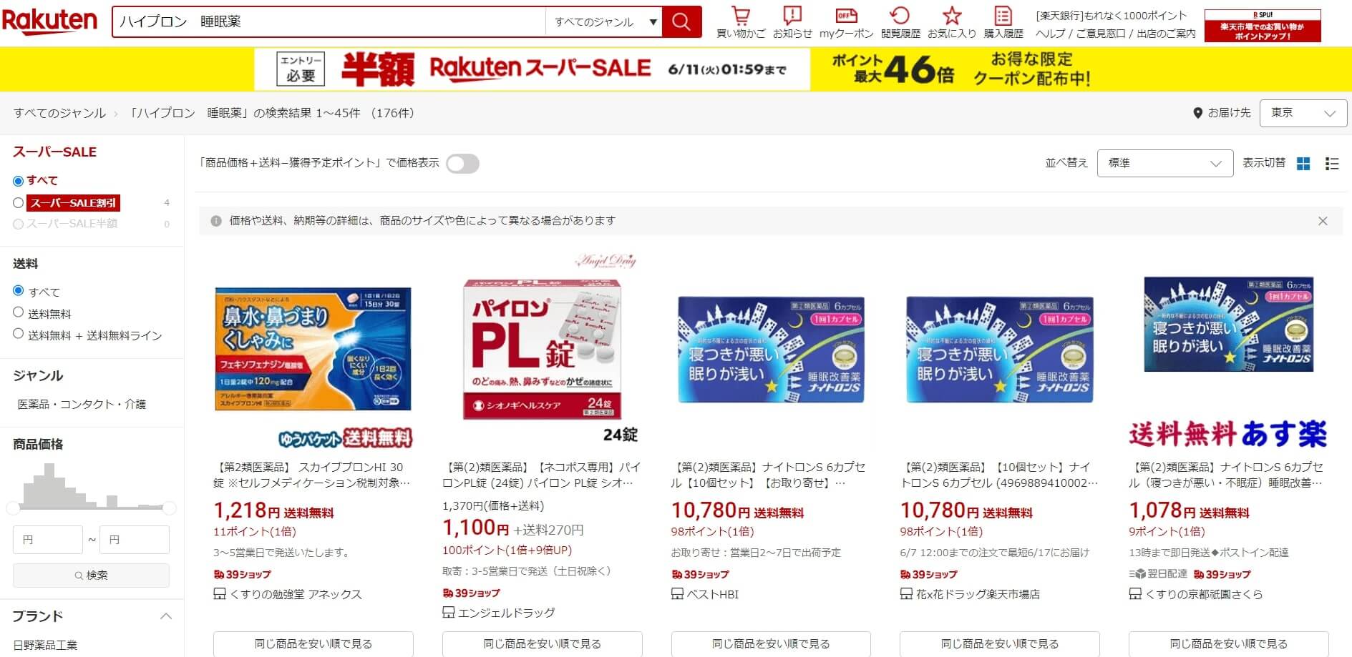1352x657 pixels.
Task: Open ヘルプ / ご意見窓口 / 出店のご案内 link
Action: (x=1115, y=34)
